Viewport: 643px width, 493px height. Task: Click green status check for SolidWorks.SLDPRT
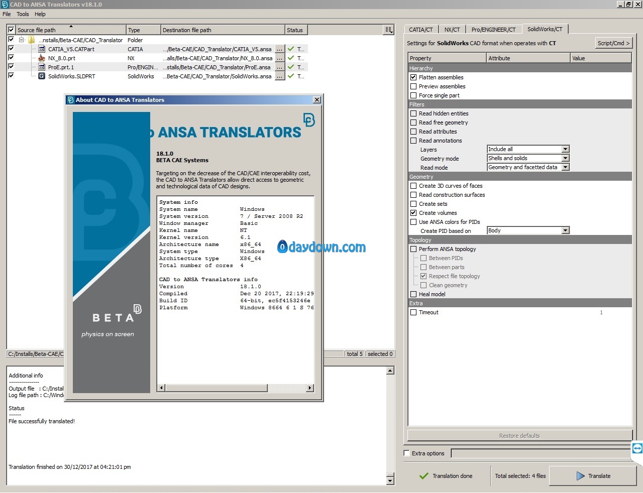pyautogui.click(x=291, y=76)
